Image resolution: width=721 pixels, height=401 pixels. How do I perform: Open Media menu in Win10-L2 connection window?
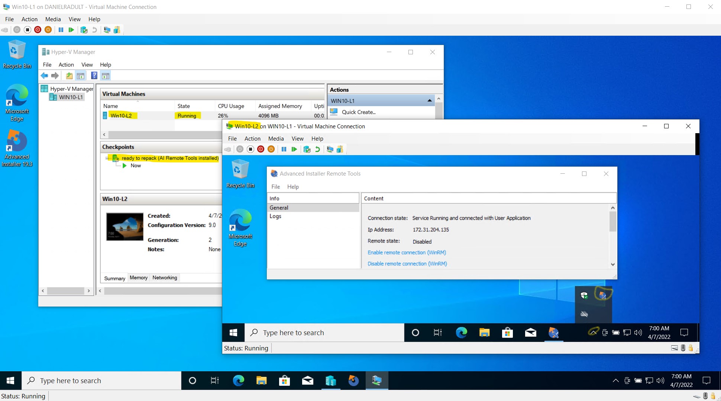click(276, 138)
